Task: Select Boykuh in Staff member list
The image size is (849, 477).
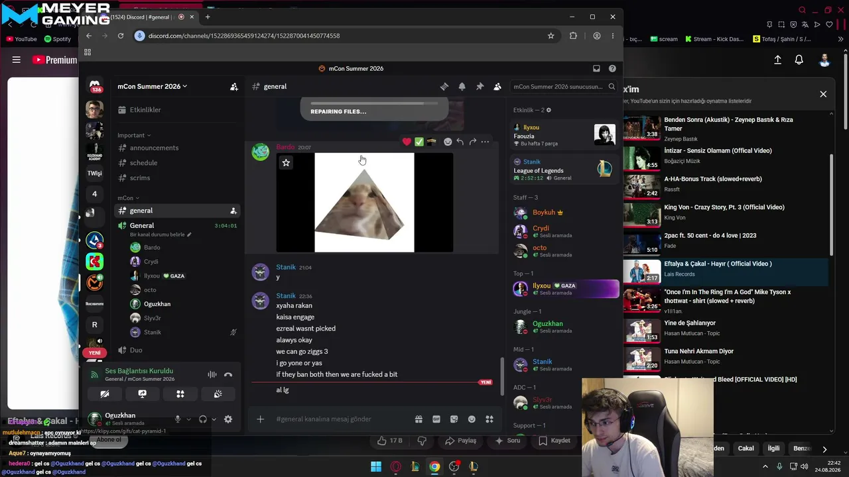Action: click(x=564, y=213)
